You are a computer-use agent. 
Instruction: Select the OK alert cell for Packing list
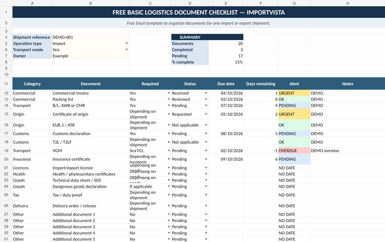[294, 99]
